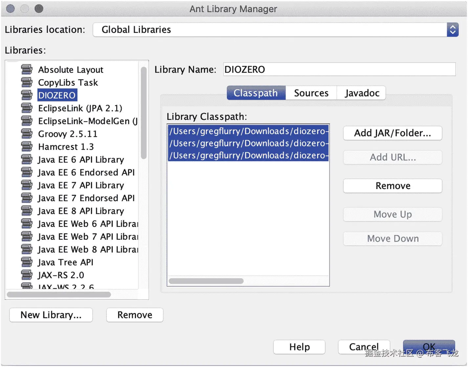468x367 pixels.
Task: Select Java EE 7 Endorsed API name
Action: (86, 198)
